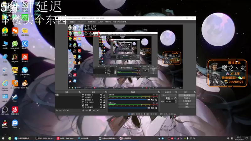Toggle the lock on 游戏捕获 3 source
This screenshot has height=141, width=251.
click(104, 95)
